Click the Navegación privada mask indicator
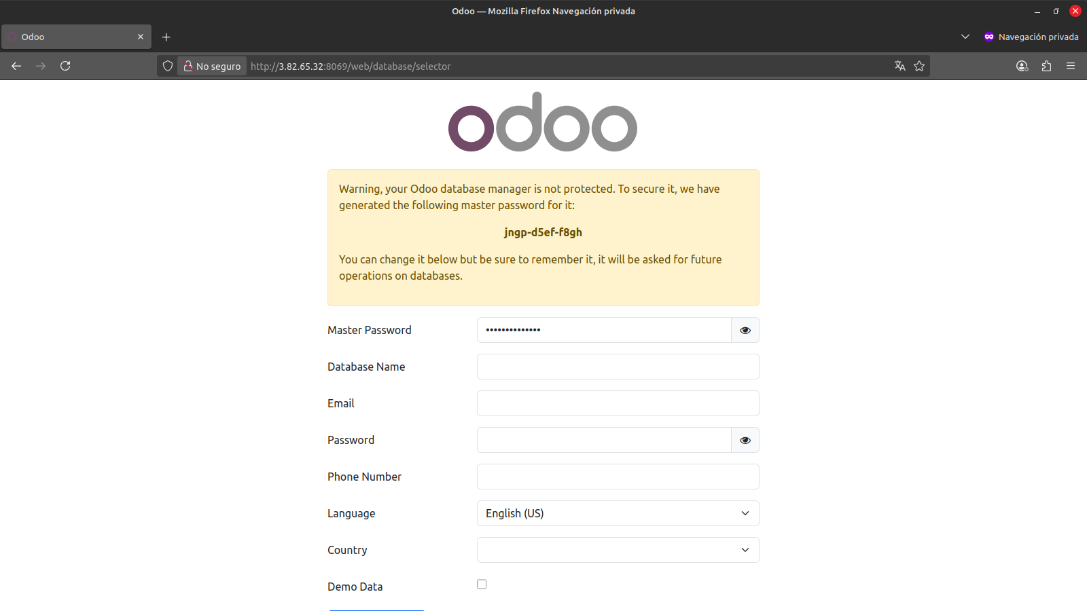The image size is (1087, 611). pyautogui.click(x=1031, y=37)
